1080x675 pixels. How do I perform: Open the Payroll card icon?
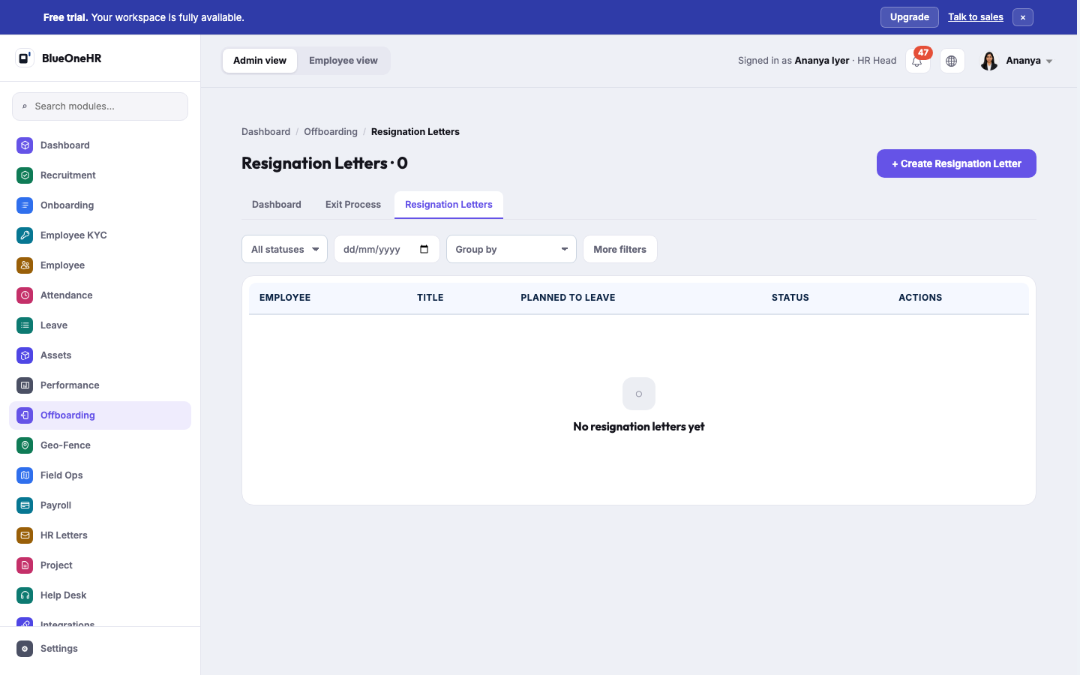pos(25,505)
